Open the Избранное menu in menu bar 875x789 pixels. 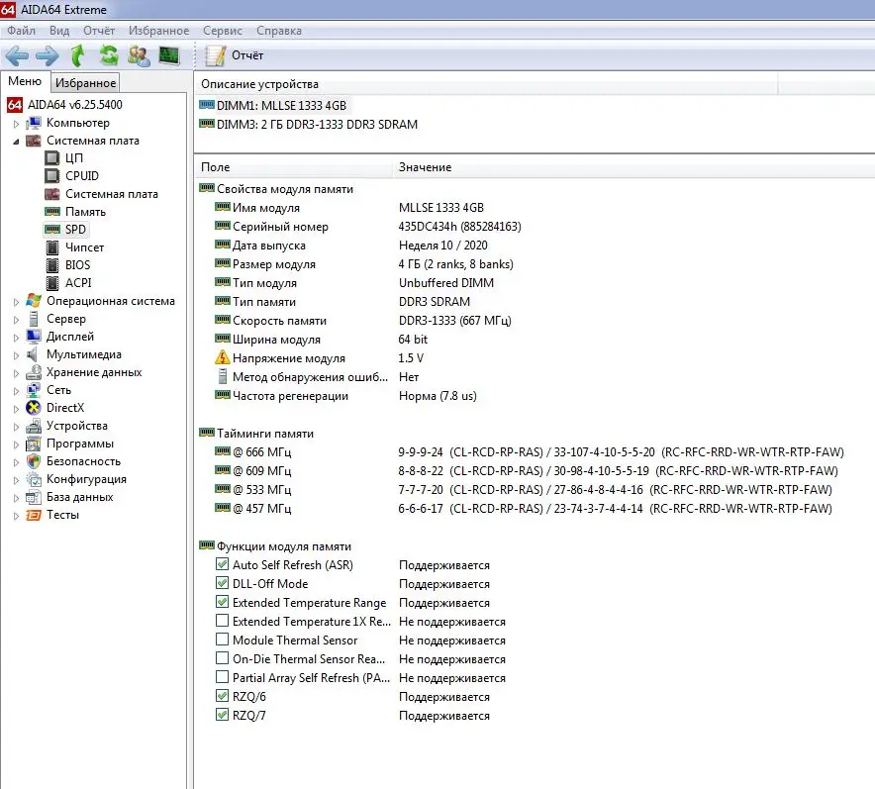click(158, 31)
